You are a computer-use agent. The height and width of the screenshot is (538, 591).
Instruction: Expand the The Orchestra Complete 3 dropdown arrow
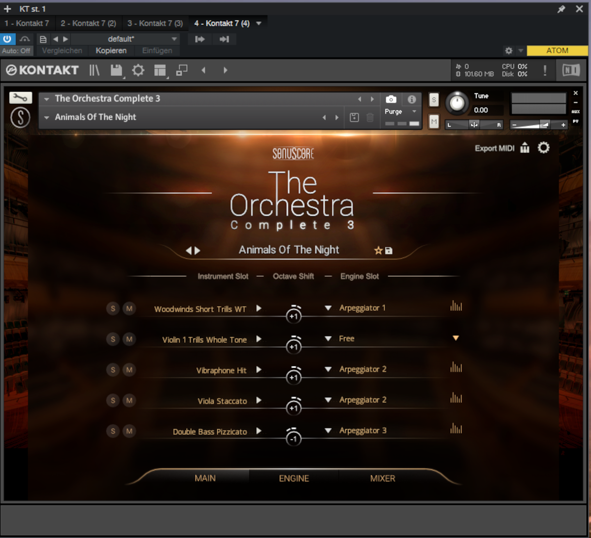[x=47, y=99]
